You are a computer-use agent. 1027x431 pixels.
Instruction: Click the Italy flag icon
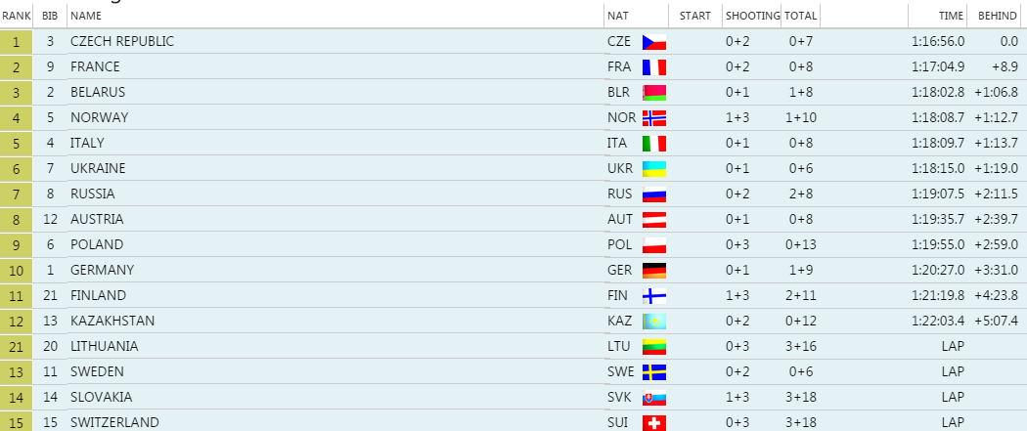(653, 144)
